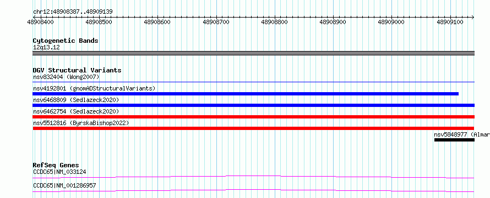Select the blue nsv4192801 variant bar
Viewport: 490px width, 198px height.
coord(246,94)
